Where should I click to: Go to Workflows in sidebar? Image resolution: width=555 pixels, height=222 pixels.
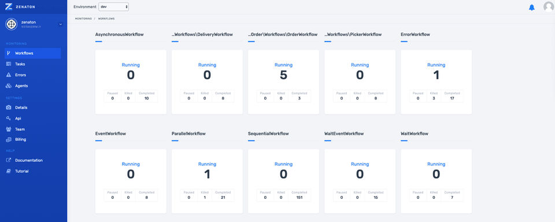(32, 53)
